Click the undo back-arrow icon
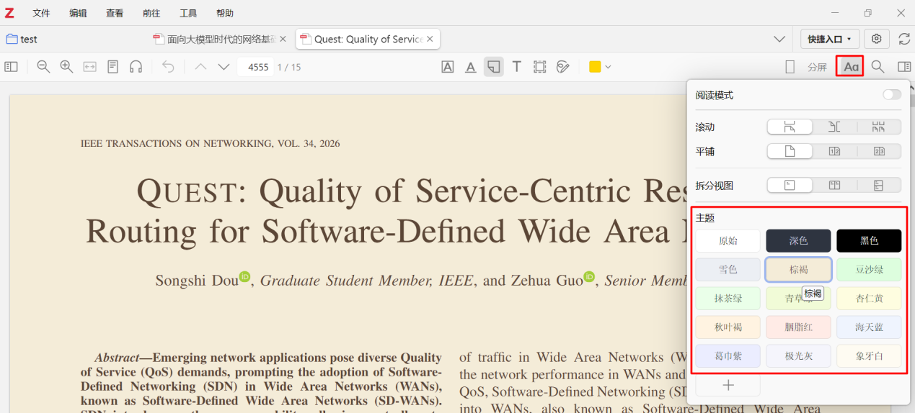This screenshot has width=915, height=413. pyautogui.click(x=168, y=67)
